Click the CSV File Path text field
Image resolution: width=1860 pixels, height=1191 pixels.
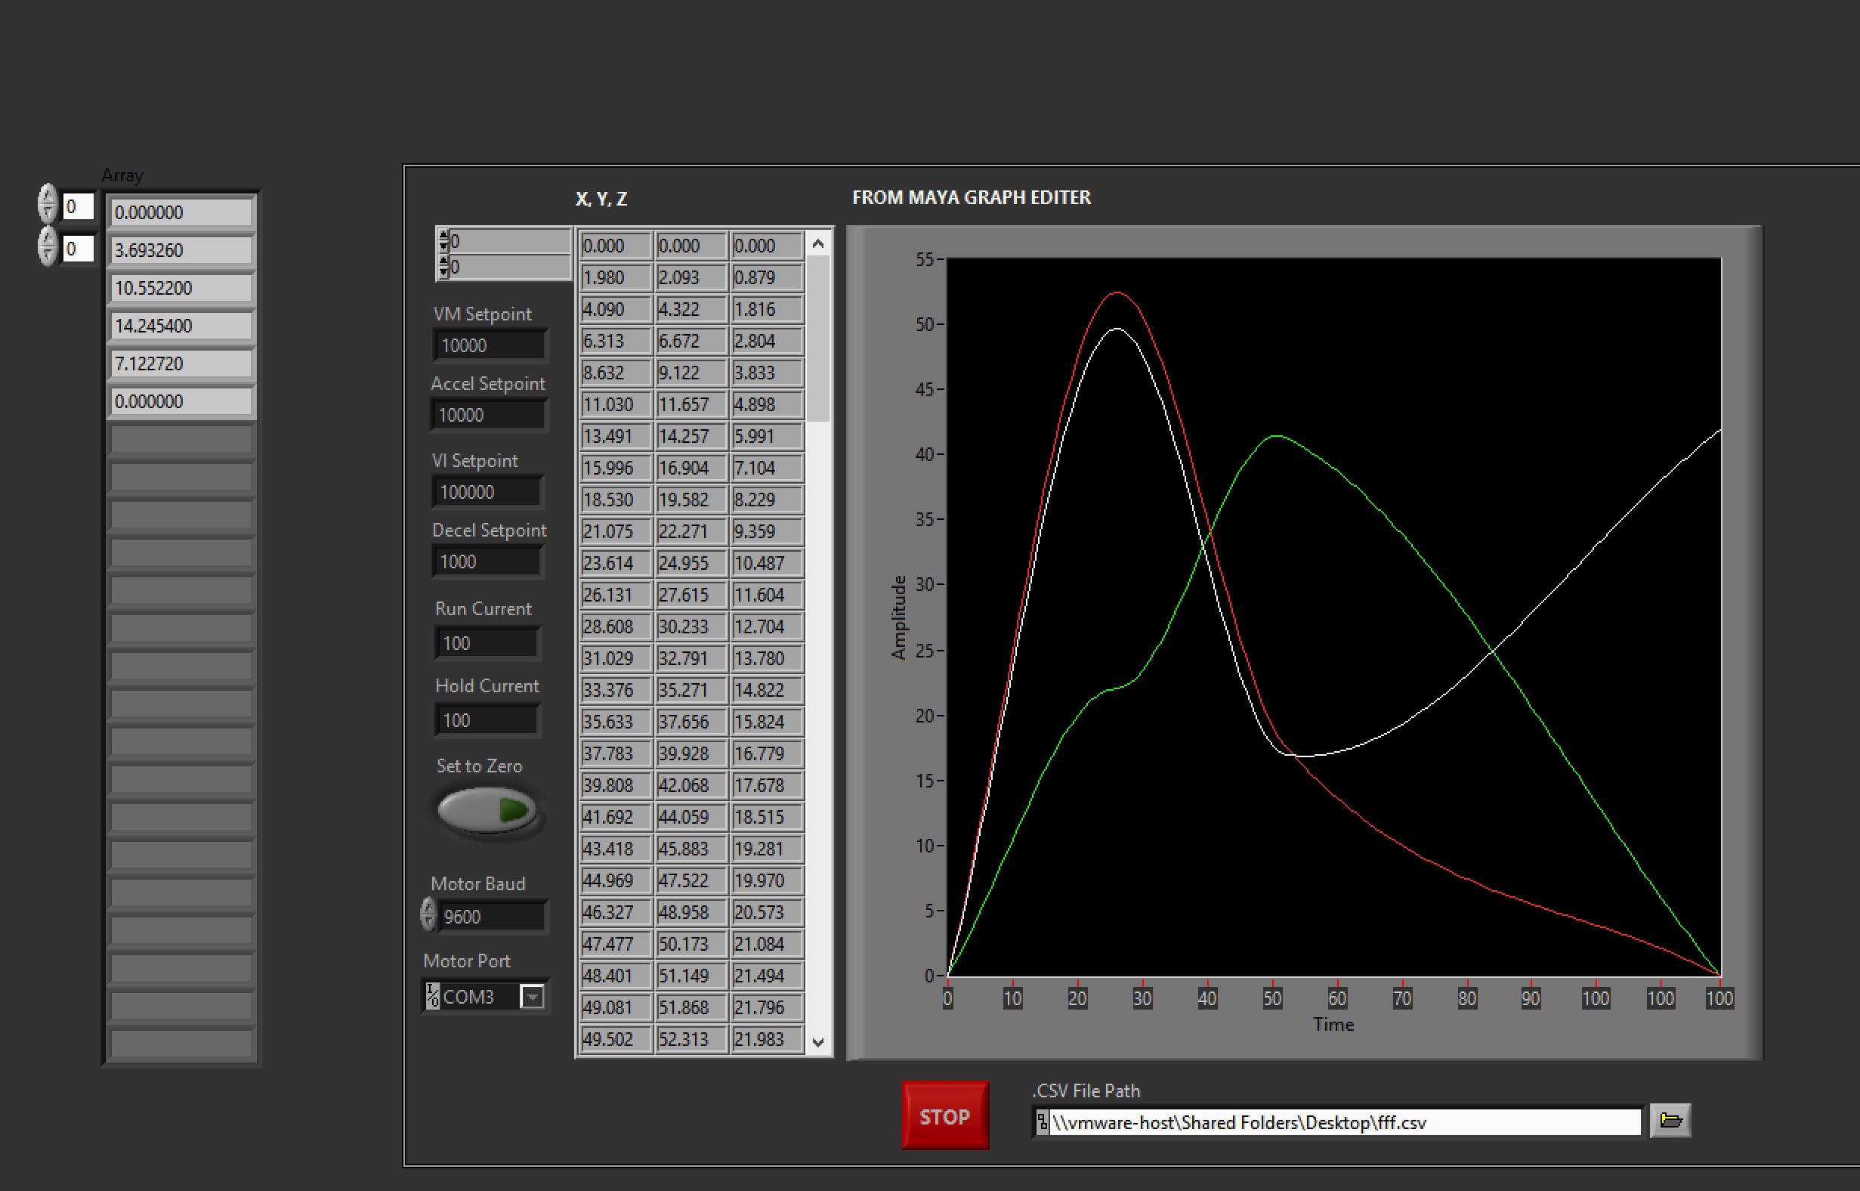pyautogui.click(x=1344, y=1121)
